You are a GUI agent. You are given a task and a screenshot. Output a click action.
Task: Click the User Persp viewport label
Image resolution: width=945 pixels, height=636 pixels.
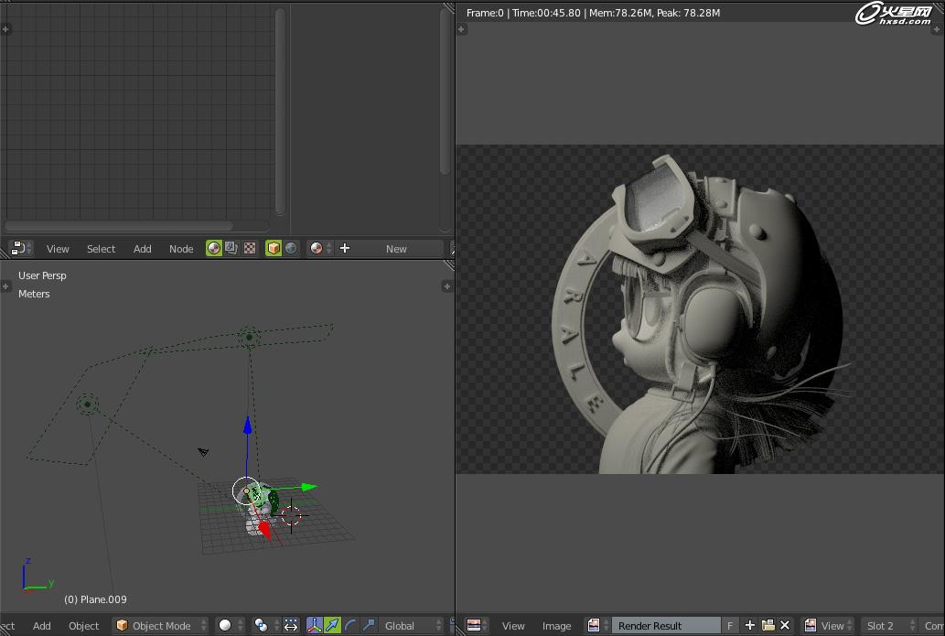(42, 275)
